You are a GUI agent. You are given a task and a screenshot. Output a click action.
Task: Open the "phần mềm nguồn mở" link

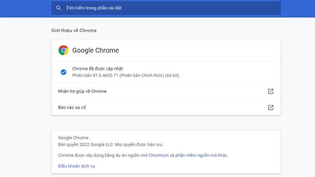[x=196, y=155]
